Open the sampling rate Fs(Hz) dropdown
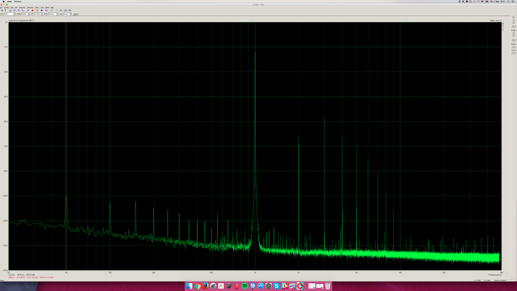The height and width of the screenshot is (291, 517). pos(25,14)
